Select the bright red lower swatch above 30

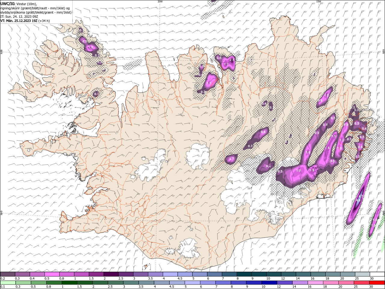coord(377,282)
